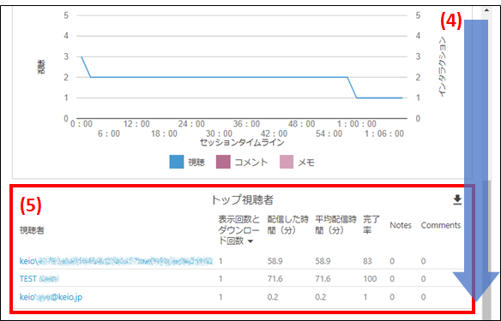Viewport: 501px width, 321px height.
Task: Sort by 配信した時間(分) column
Action: point(288,225)
